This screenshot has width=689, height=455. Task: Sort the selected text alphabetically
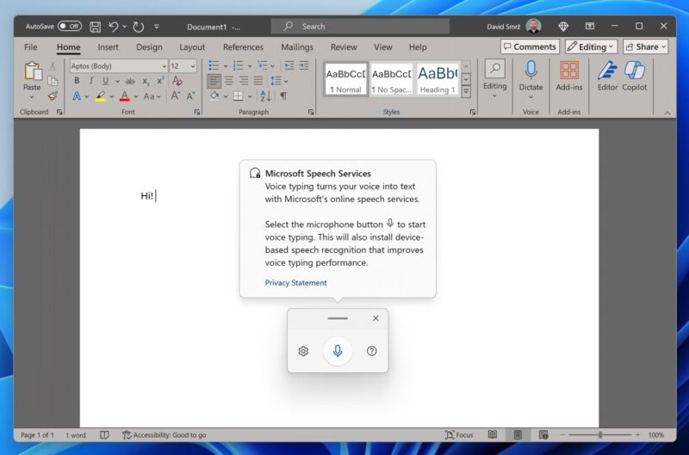coord(265,95)
